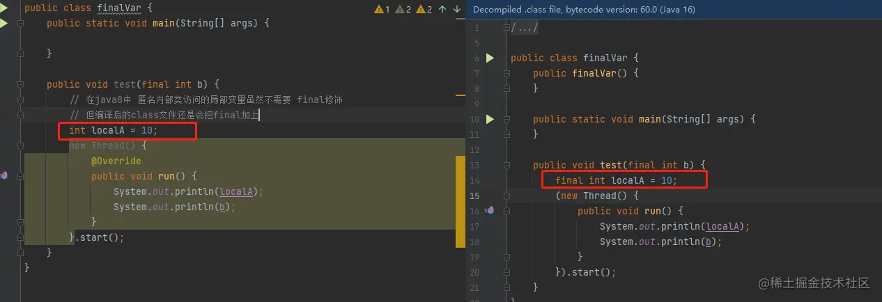Run main method from left editor gutter
Image resolution: width=882 pixels, height=302 pixels.
(3, 23)
